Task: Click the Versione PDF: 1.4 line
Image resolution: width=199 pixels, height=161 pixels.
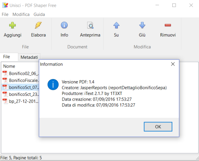Action: (x=78, y=82)
